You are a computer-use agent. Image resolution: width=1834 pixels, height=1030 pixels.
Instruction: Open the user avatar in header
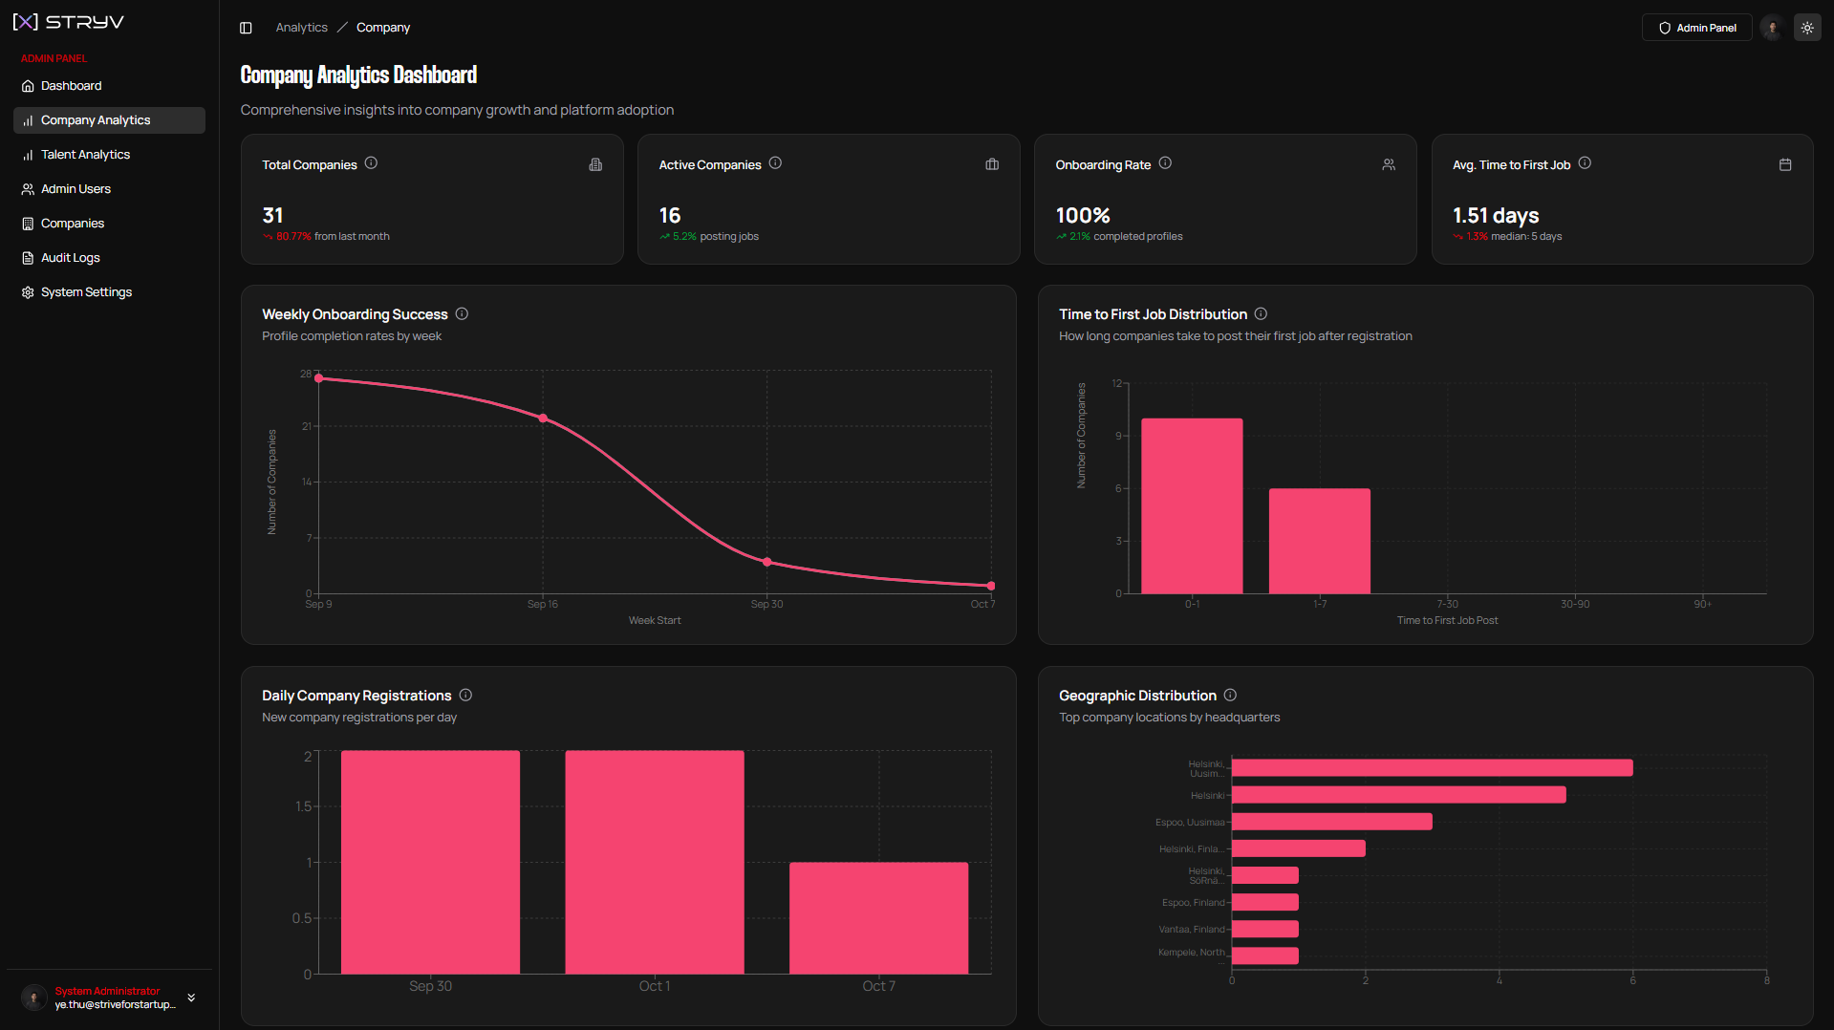(1772, 28)
